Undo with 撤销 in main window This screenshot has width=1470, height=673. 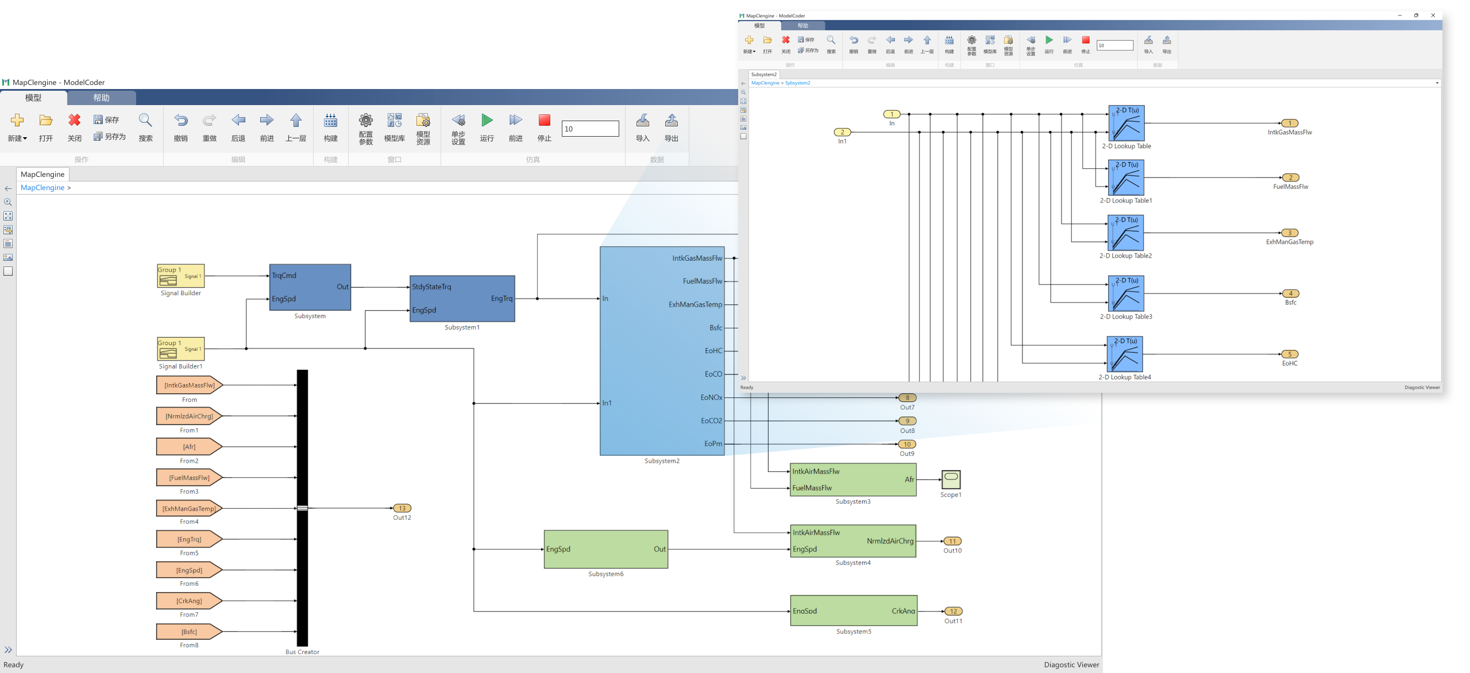click(180, 127)
